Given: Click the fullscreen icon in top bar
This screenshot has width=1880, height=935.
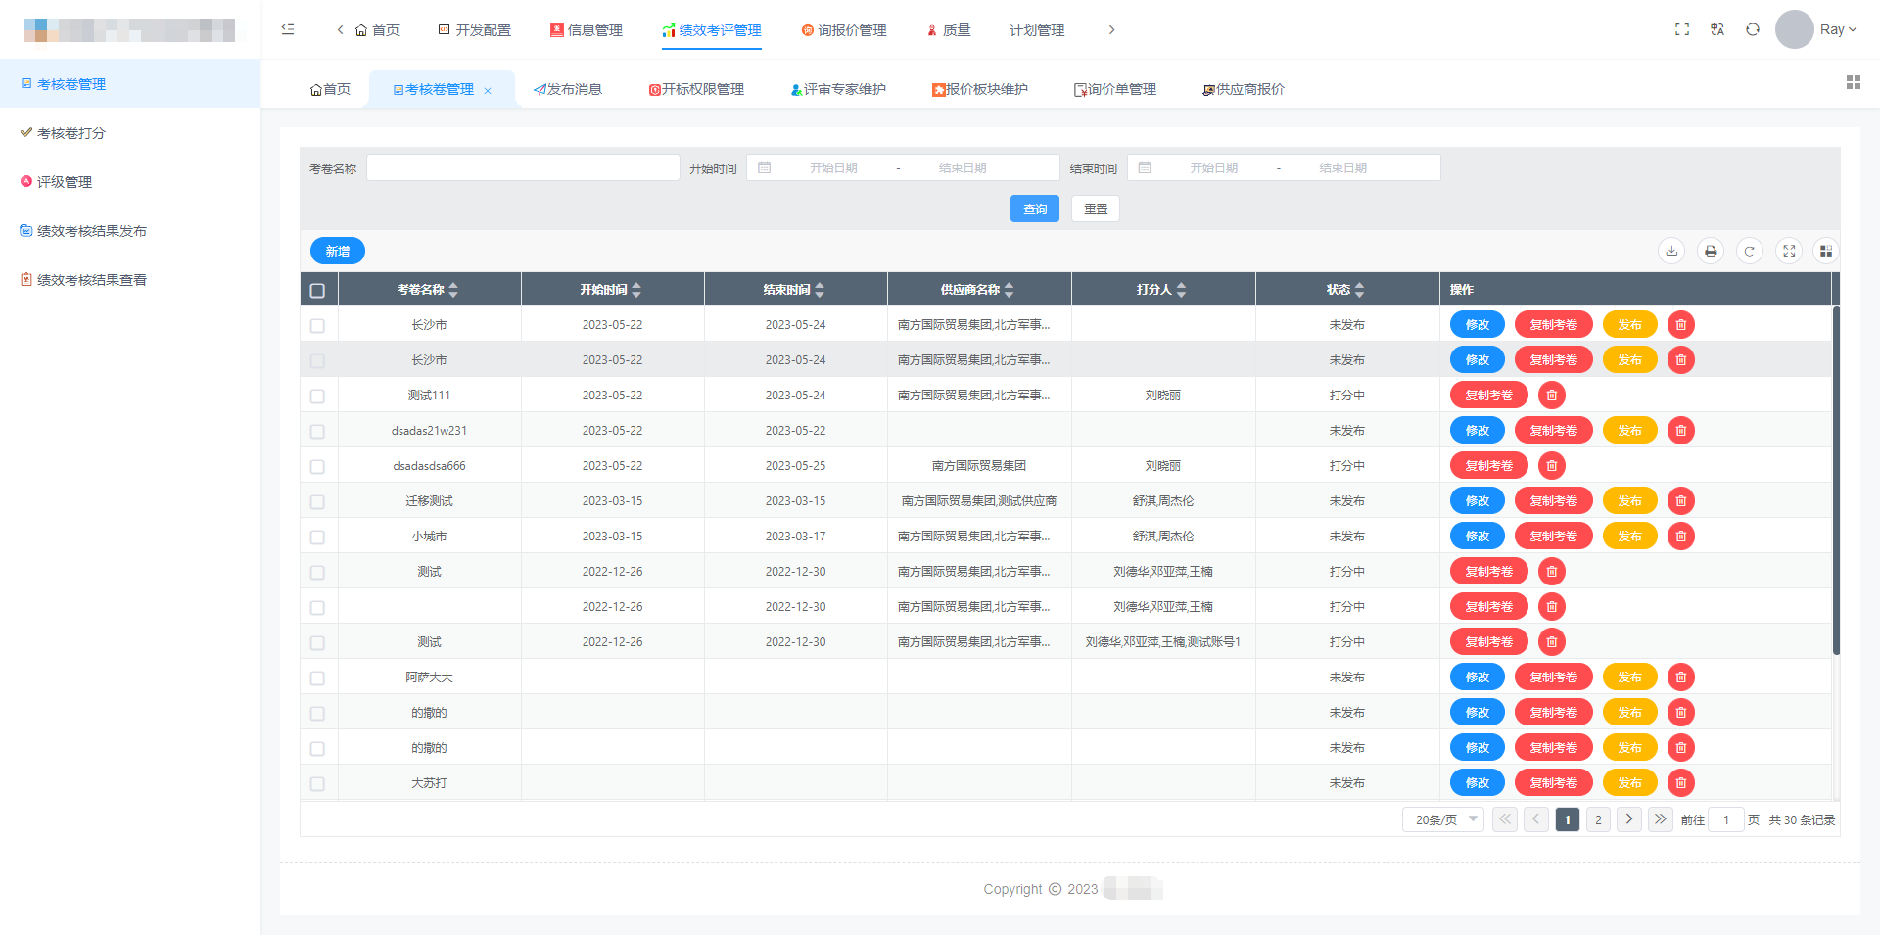Looking at the screenshot, I should click(x=1682, y=29).
